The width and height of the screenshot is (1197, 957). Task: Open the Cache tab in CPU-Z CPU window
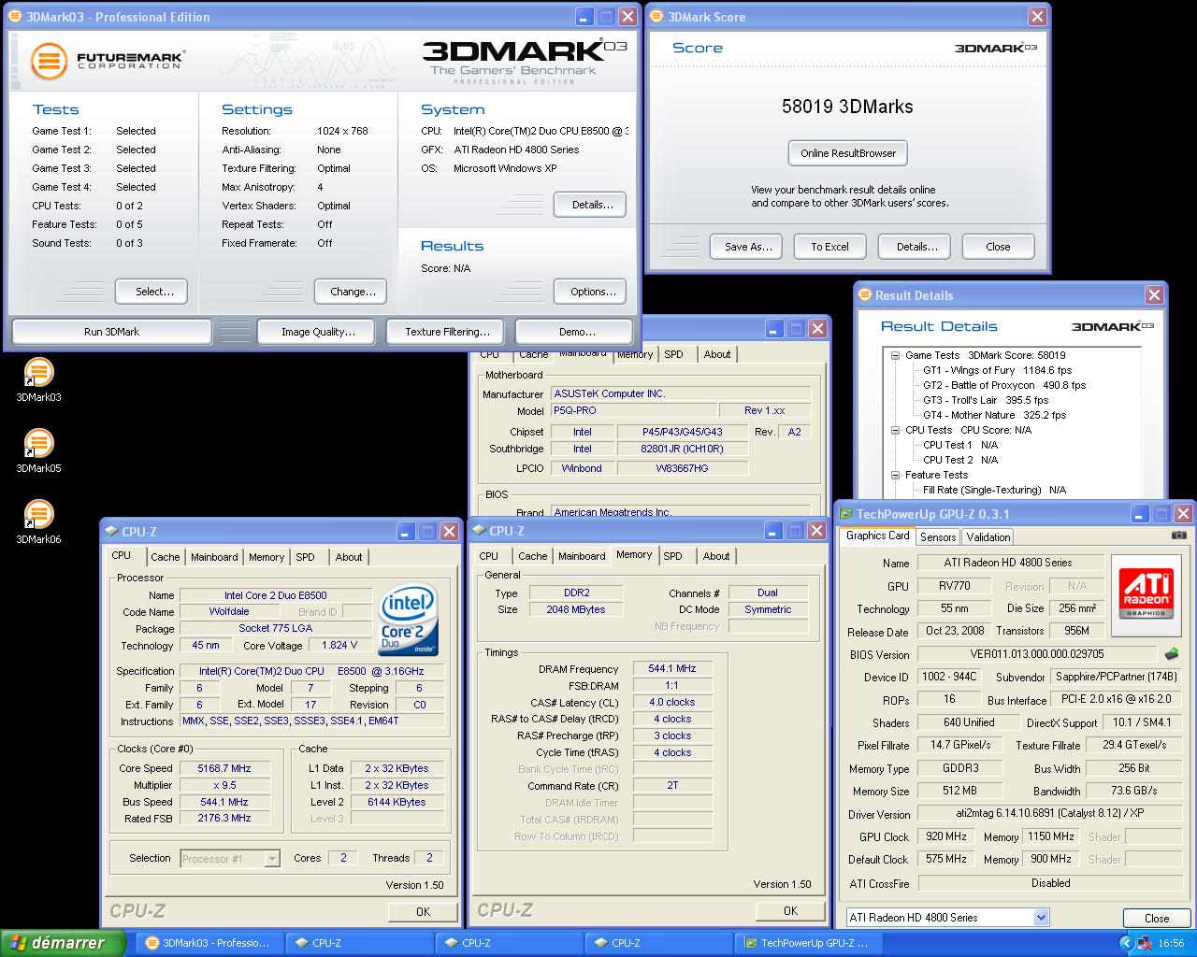(166, 557)
